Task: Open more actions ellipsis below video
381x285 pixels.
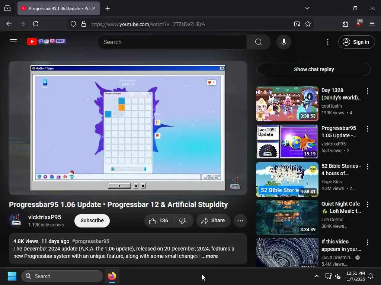Action: [240, 220]
